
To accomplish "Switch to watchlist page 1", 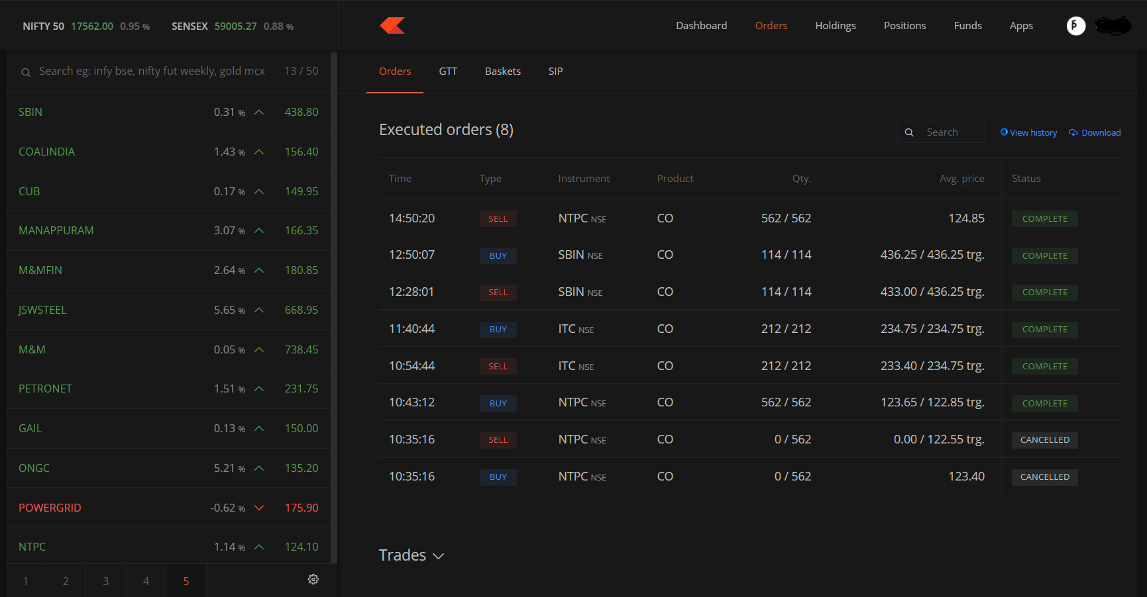I will 26,581.
